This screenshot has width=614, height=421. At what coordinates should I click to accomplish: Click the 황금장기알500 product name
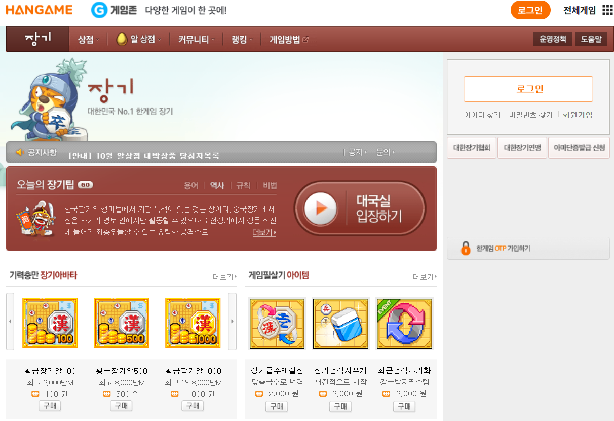tap(122, 371)
